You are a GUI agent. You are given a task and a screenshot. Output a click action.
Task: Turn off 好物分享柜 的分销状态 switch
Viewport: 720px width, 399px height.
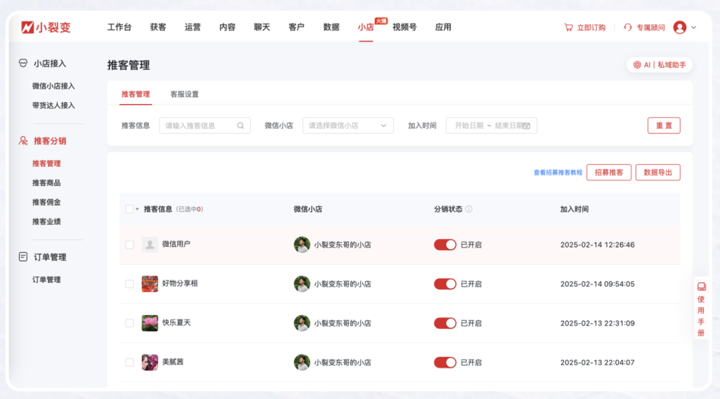tap(445, 284)
